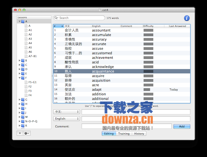207x157 pixels.
Task: Expand the J lesson group
Action: tap(20, 112)
